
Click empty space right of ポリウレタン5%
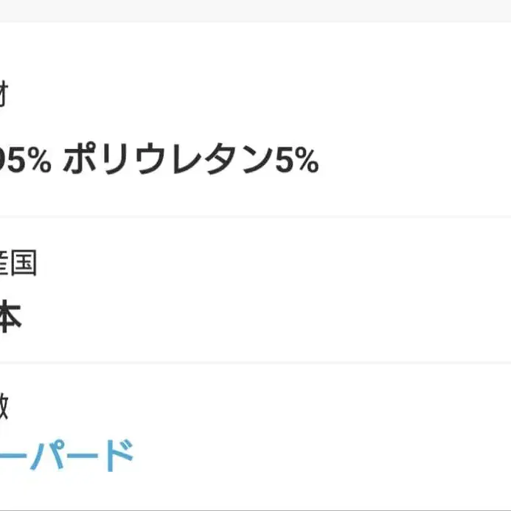point(413,161)
